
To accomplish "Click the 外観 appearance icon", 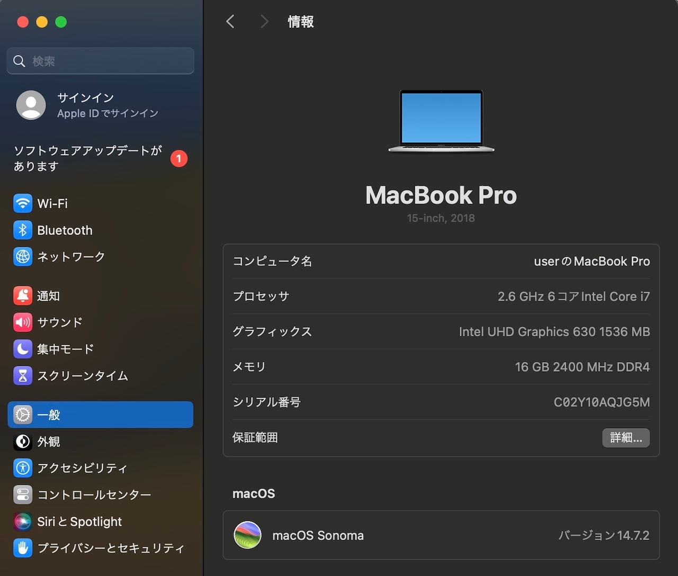I will coord(23,441).
